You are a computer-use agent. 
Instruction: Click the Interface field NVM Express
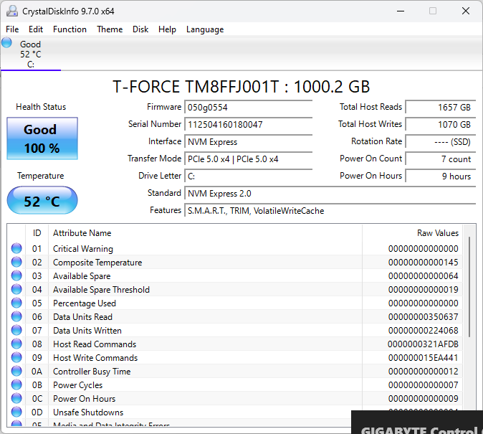(x=248, y=142)
